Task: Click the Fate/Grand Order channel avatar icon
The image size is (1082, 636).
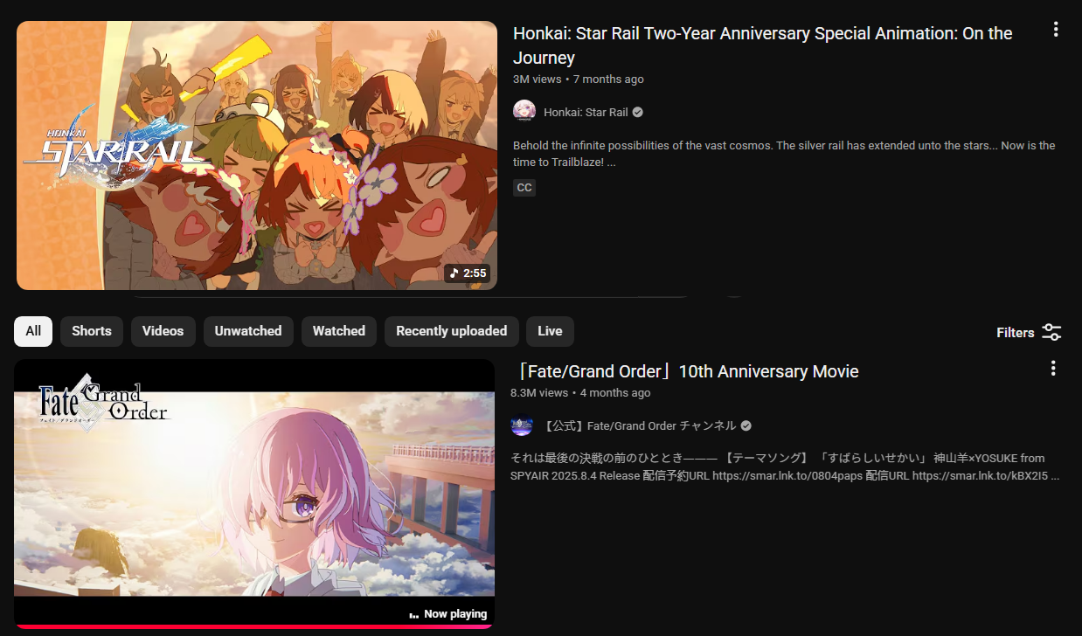Action: click(x=522, y=425)
